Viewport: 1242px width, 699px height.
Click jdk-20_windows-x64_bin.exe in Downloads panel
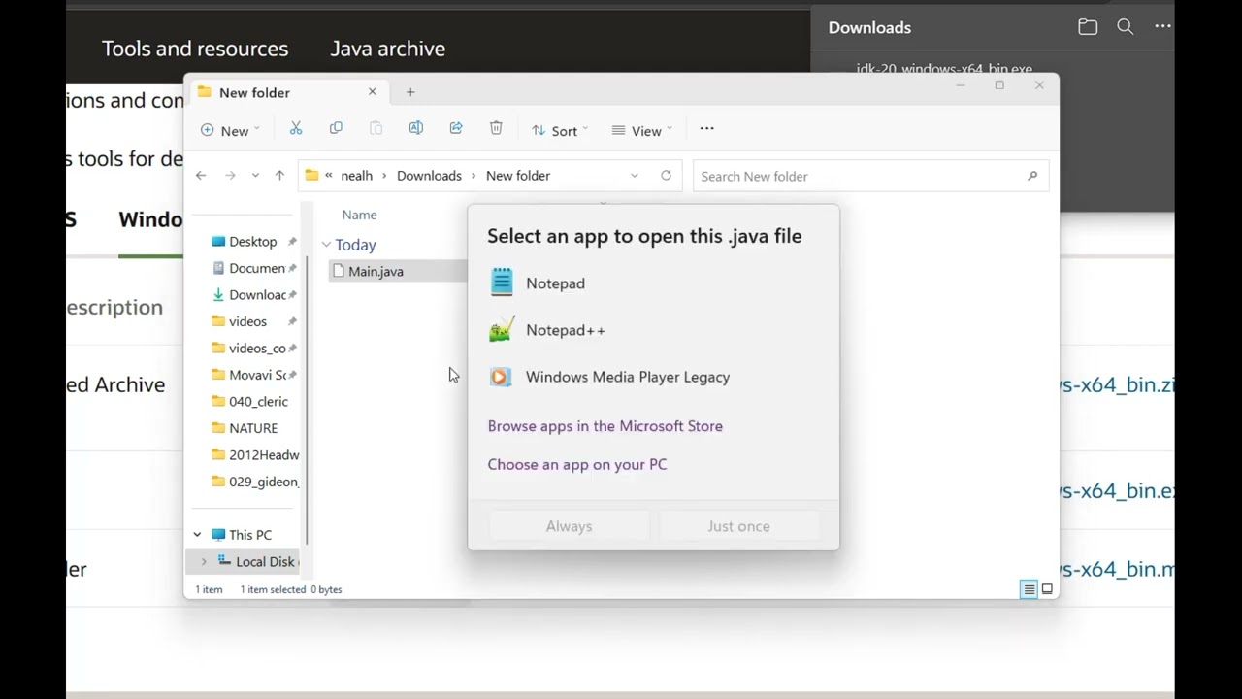coord(944,69)
